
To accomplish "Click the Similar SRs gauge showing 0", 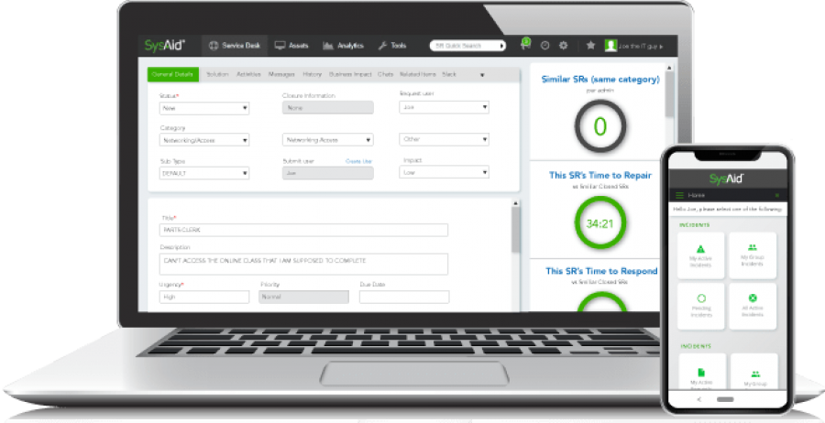I will tap(599, 126).
